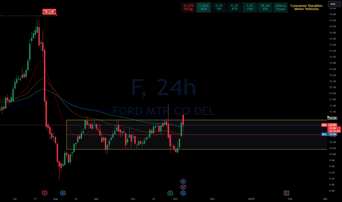Click the Jul label on the time axis
The width and height of the screenshot is (342, 202).
pyautogui.click(x=15, y=199)
